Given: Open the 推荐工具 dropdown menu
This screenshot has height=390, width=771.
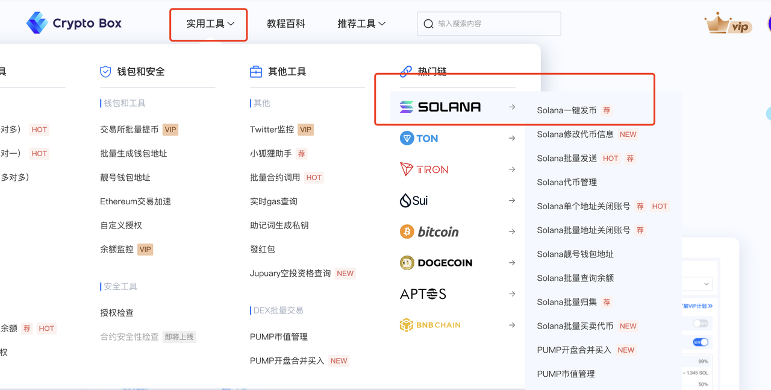Looking at the screenshot, I should [x=361, y=24].
